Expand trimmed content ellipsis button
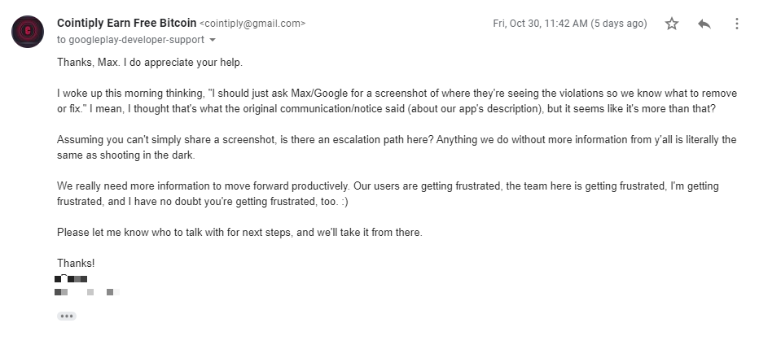Screen dimensions: 759x345 [x=67, y=316]
